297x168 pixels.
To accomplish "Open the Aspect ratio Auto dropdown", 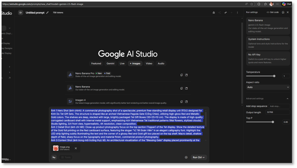I will 268,87.
